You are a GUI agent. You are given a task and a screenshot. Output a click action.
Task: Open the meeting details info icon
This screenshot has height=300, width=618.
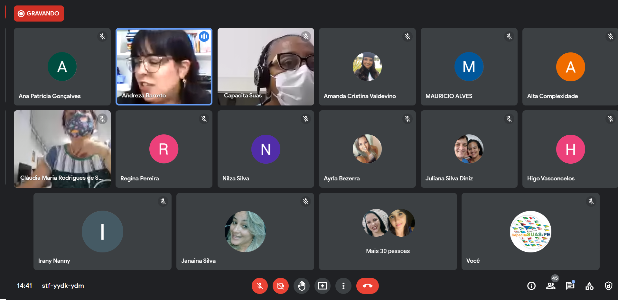(531, 286)
